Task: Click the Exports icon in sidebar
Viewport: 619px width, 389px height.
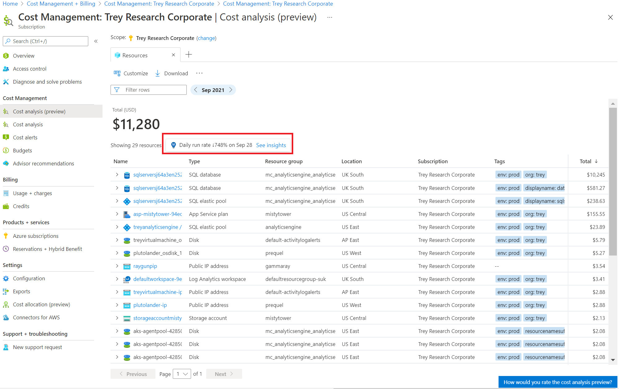Action: coord(6,291)
